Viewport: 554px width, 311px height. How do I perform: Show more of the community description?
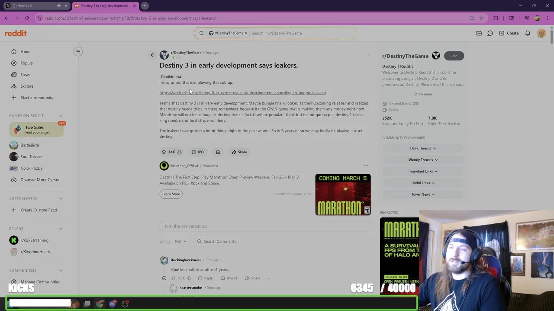pos(423,94)
